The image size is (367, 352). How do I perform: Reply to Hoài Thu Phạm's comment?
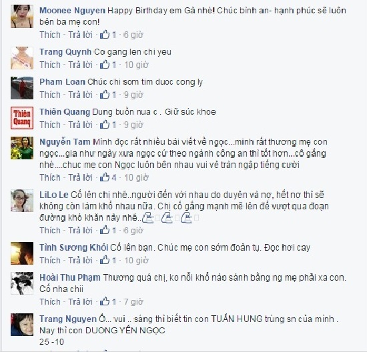(81, 302)
